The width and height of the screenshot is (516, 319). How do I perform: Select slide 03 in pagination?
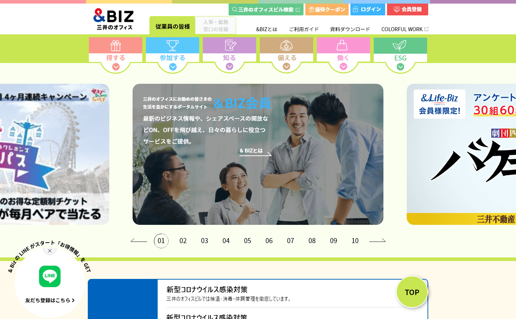coord(205,241)
